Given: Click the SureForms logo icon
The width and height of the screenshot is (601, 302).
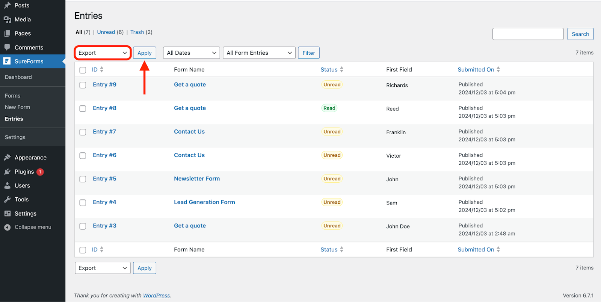Looking at the screenshot, I should (x=7, y=61).
